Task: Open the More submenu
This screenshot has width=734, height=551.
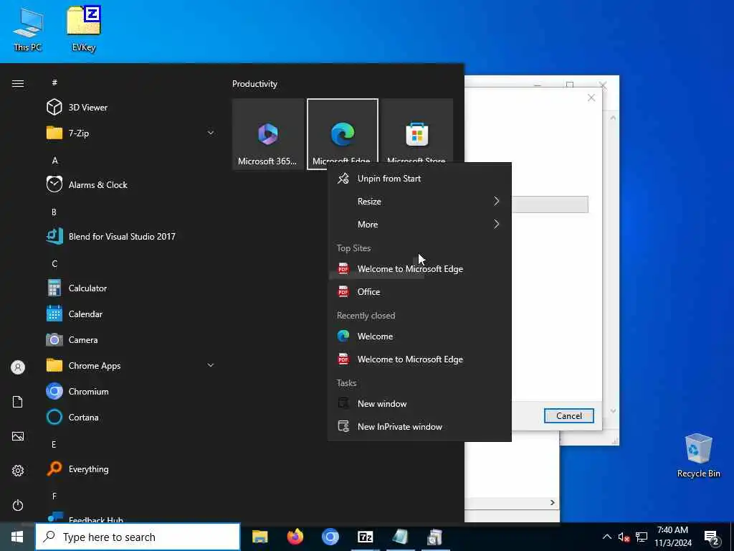Action: point(419,225)
